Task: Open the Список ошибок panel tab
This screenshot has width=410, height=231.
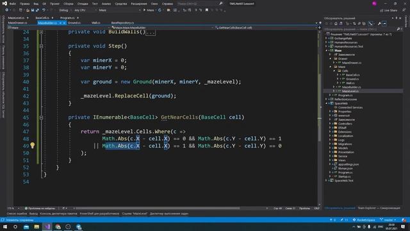Action: click(17, 214)
